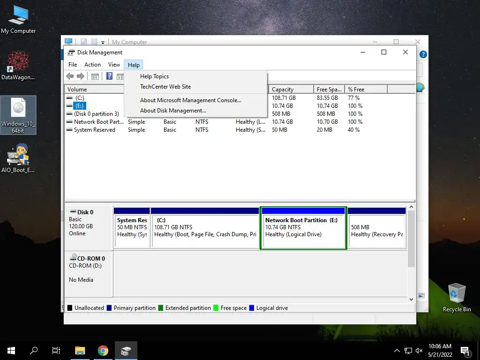This screenshot has height=360, width=480.
Task: Click the network icon in system tray
Action: (x=408, y=351)
